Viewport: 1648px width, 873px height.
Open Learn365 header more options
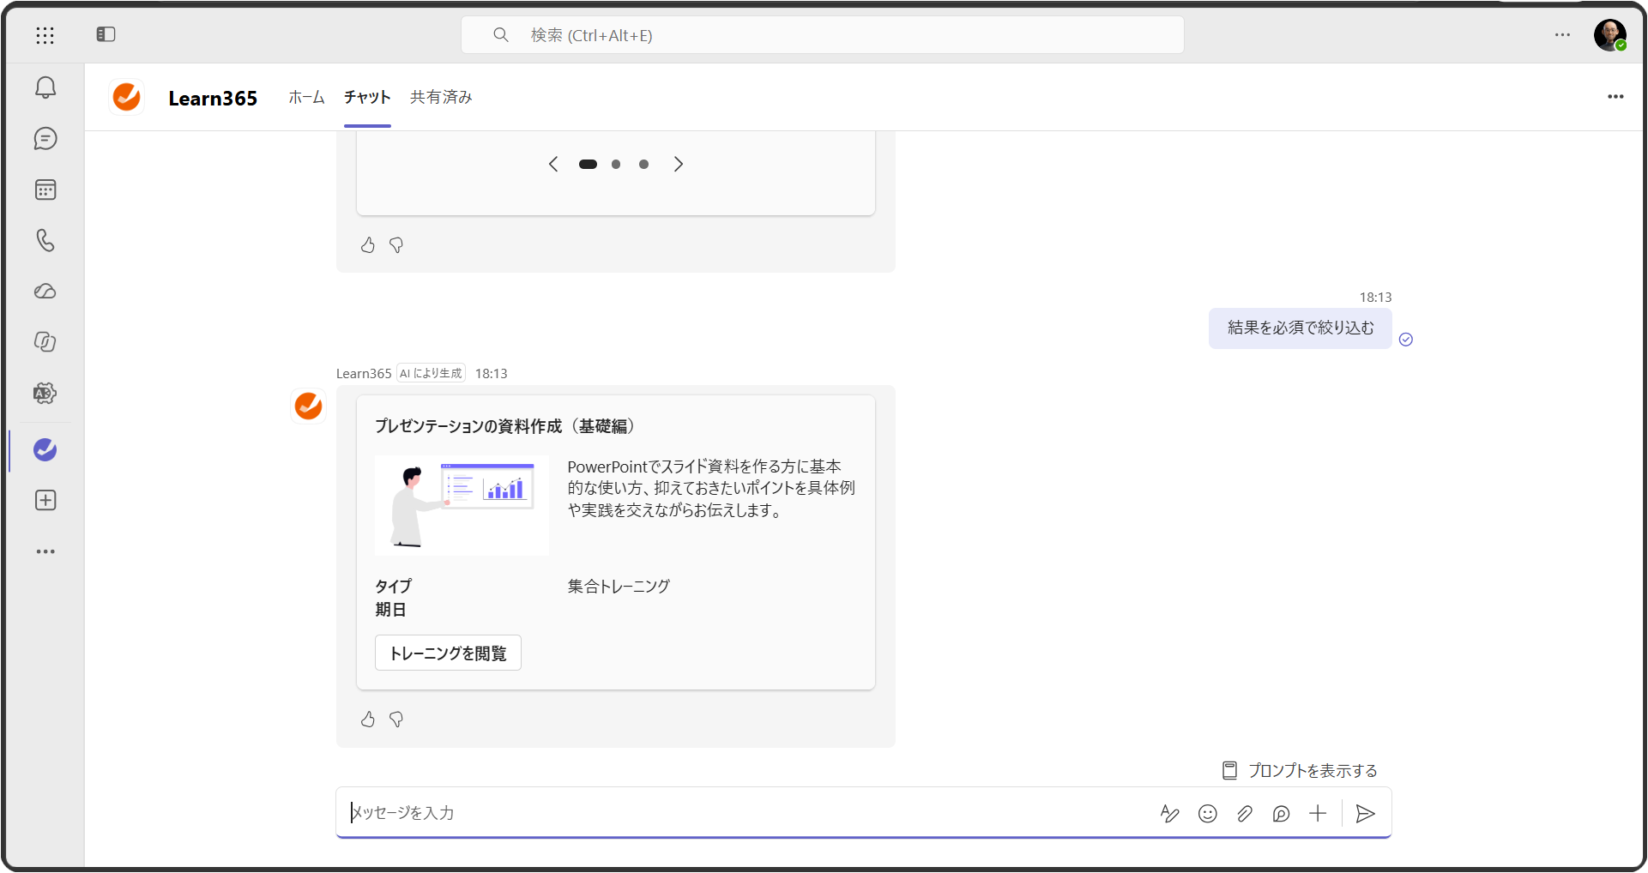tap(1615, 97)
